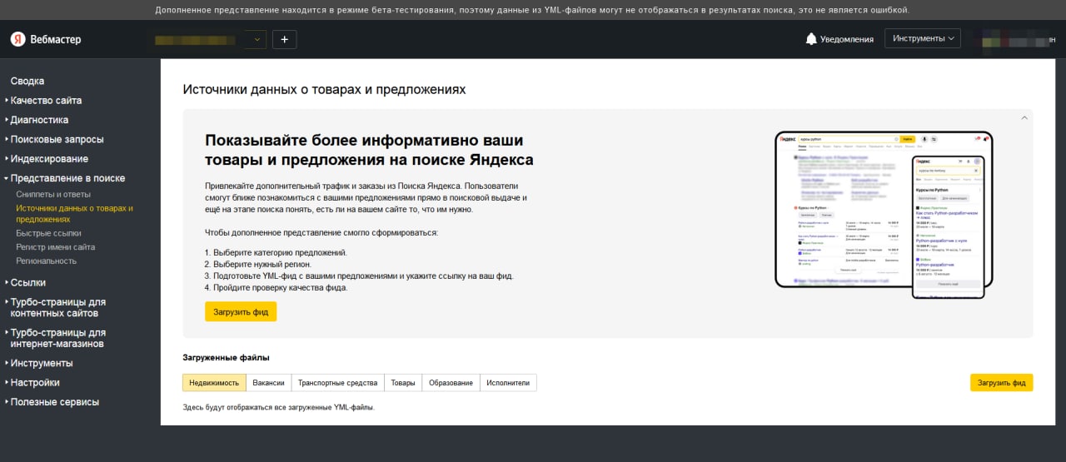This screenshot has height=462, width=1066.
Task: Select the Недвижимость tab
Action: click(x=214, y=383)
